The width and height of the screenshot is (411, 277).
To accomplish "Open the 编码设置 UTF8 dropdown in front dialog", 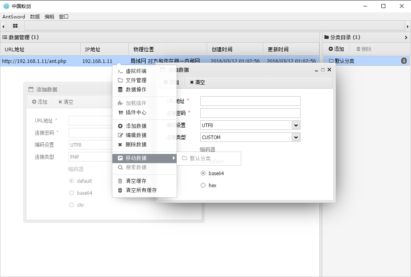I will (x=296, y=125).
